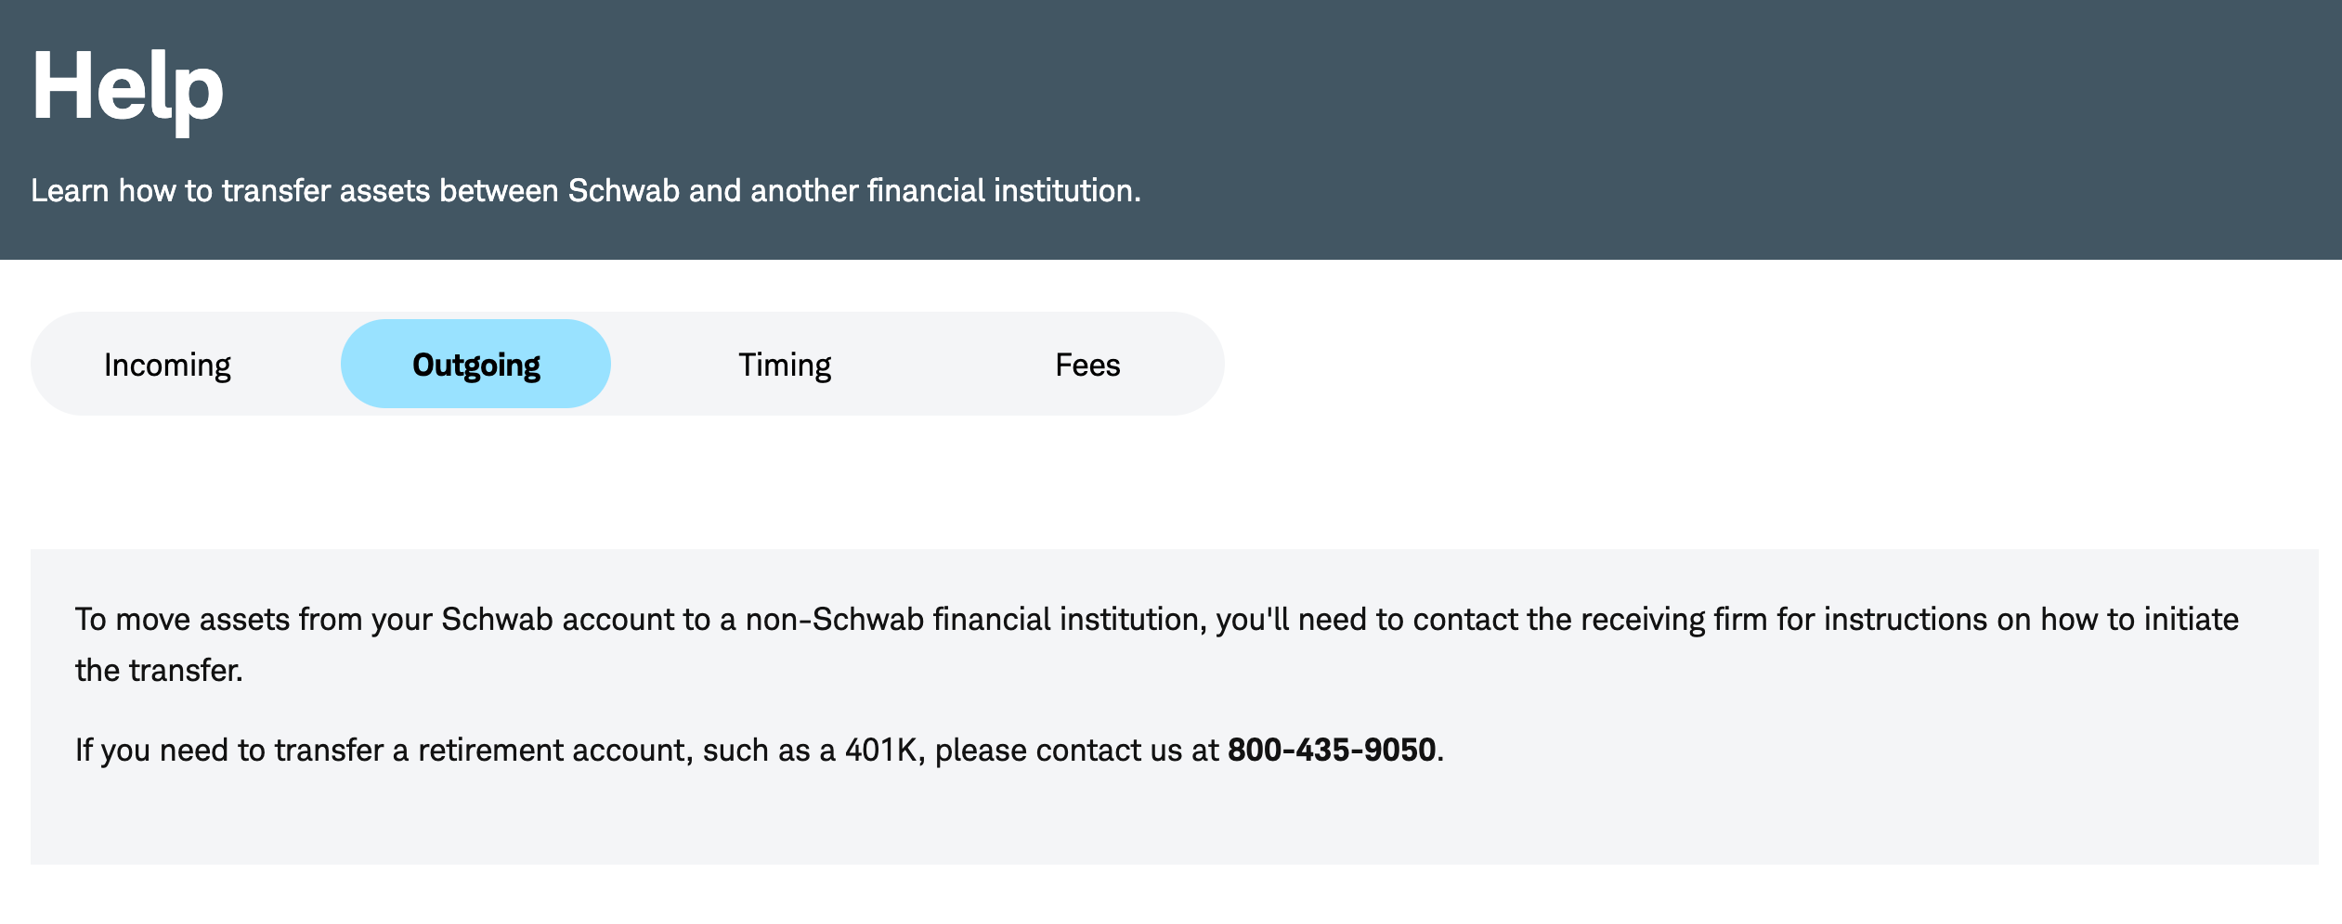Select the Outgoing tab
Viewport: 2342px width, 924px height.
[x=475, y=365]
